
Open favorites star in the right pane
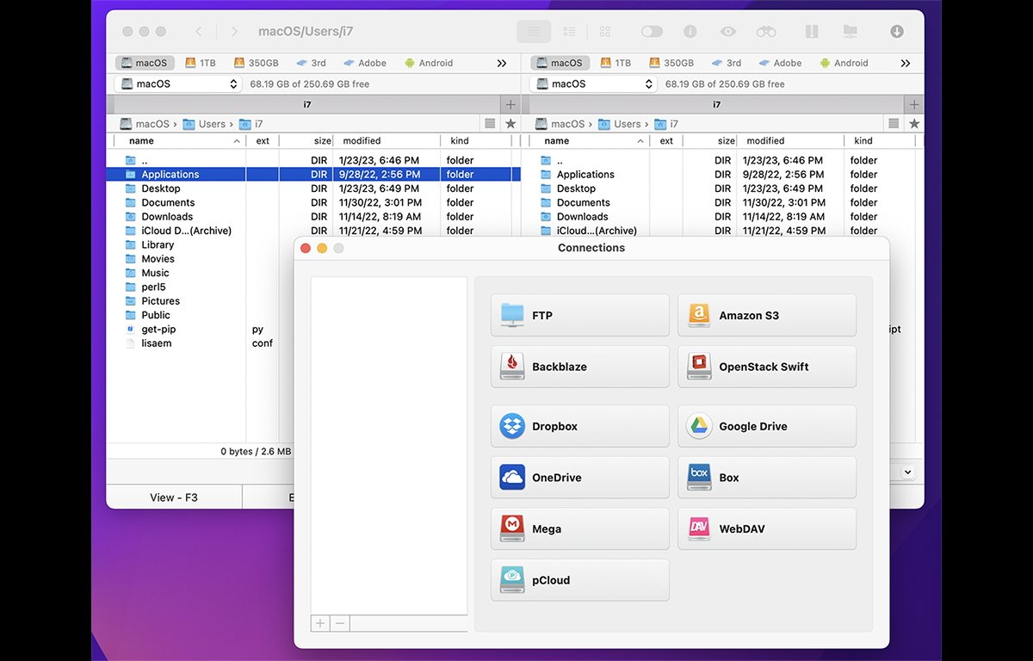[x=914, y=124]
